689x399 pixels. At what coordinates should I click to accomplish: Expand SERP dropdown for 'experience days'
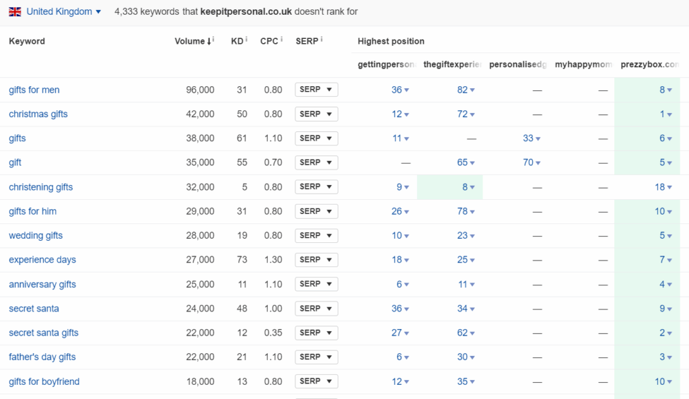316,260
